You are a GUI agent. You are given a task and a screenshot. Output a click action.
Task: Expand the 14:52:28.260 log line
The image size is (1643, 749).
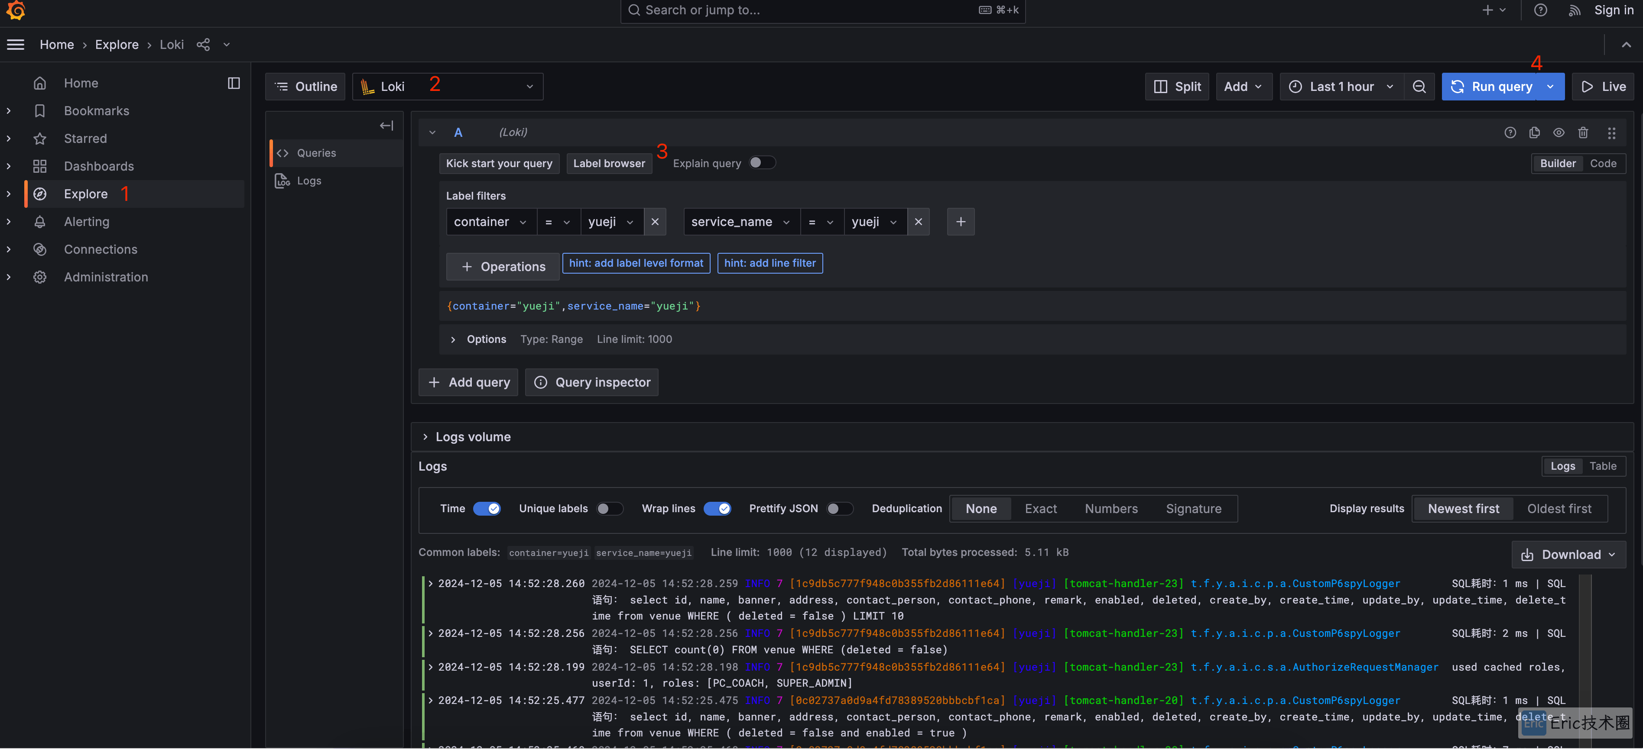click(431, 583)
